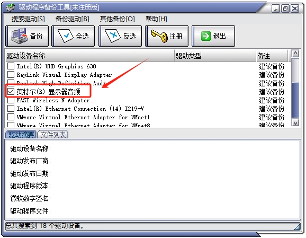
Task: Switch to the 文件列表 tab
Action: [53, 135]
